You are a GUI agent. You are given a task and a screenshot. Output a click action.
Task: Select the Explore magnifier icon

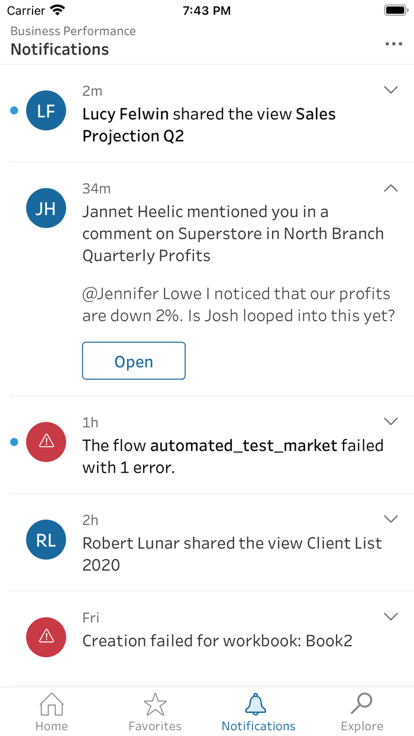point(362,704)
